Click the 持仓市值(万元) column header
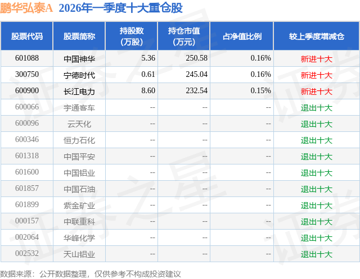 [x=184, y=36]
